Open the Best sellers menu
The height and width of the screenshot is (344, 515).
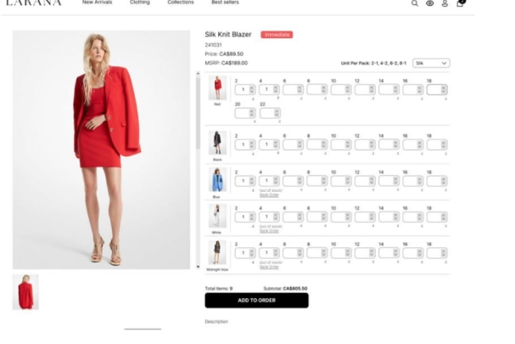(x=226, y=2)
